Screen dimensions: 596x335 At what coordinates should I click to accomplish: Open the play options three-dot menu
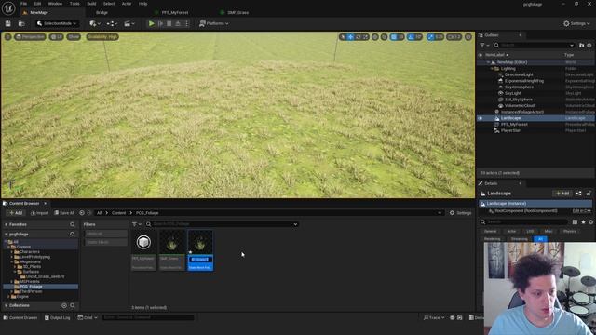tap(186, 23)
